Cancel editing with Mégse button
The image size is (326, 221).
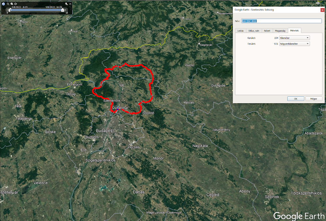(x=314, y=99)
